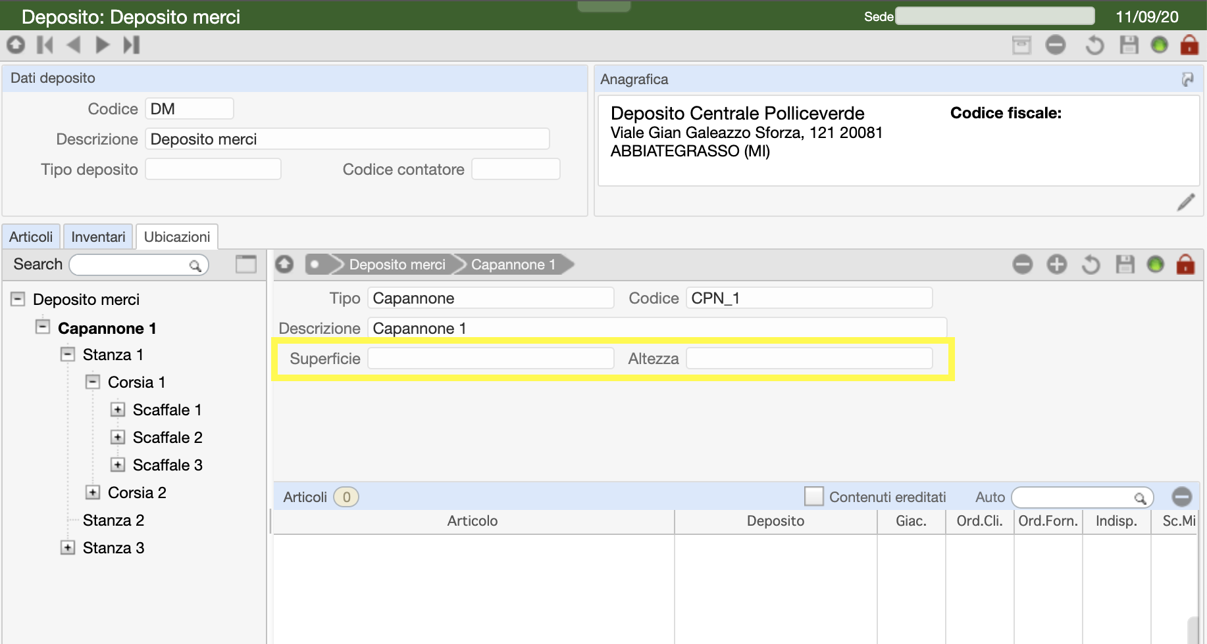Click the reload icon in top toolbar
The width and height of the screenshot is (1207, 644).
pyautogui.click(x=1094, y=45)
